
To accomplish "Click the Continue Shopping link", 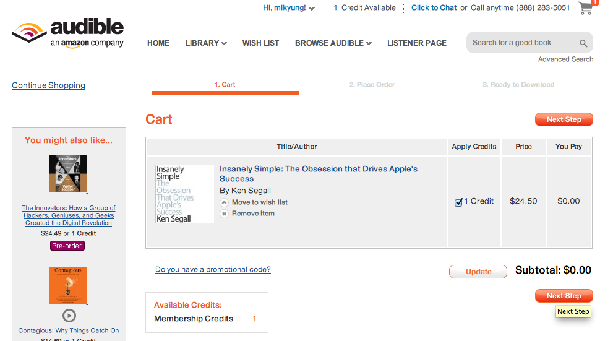I will coord(48,85).
